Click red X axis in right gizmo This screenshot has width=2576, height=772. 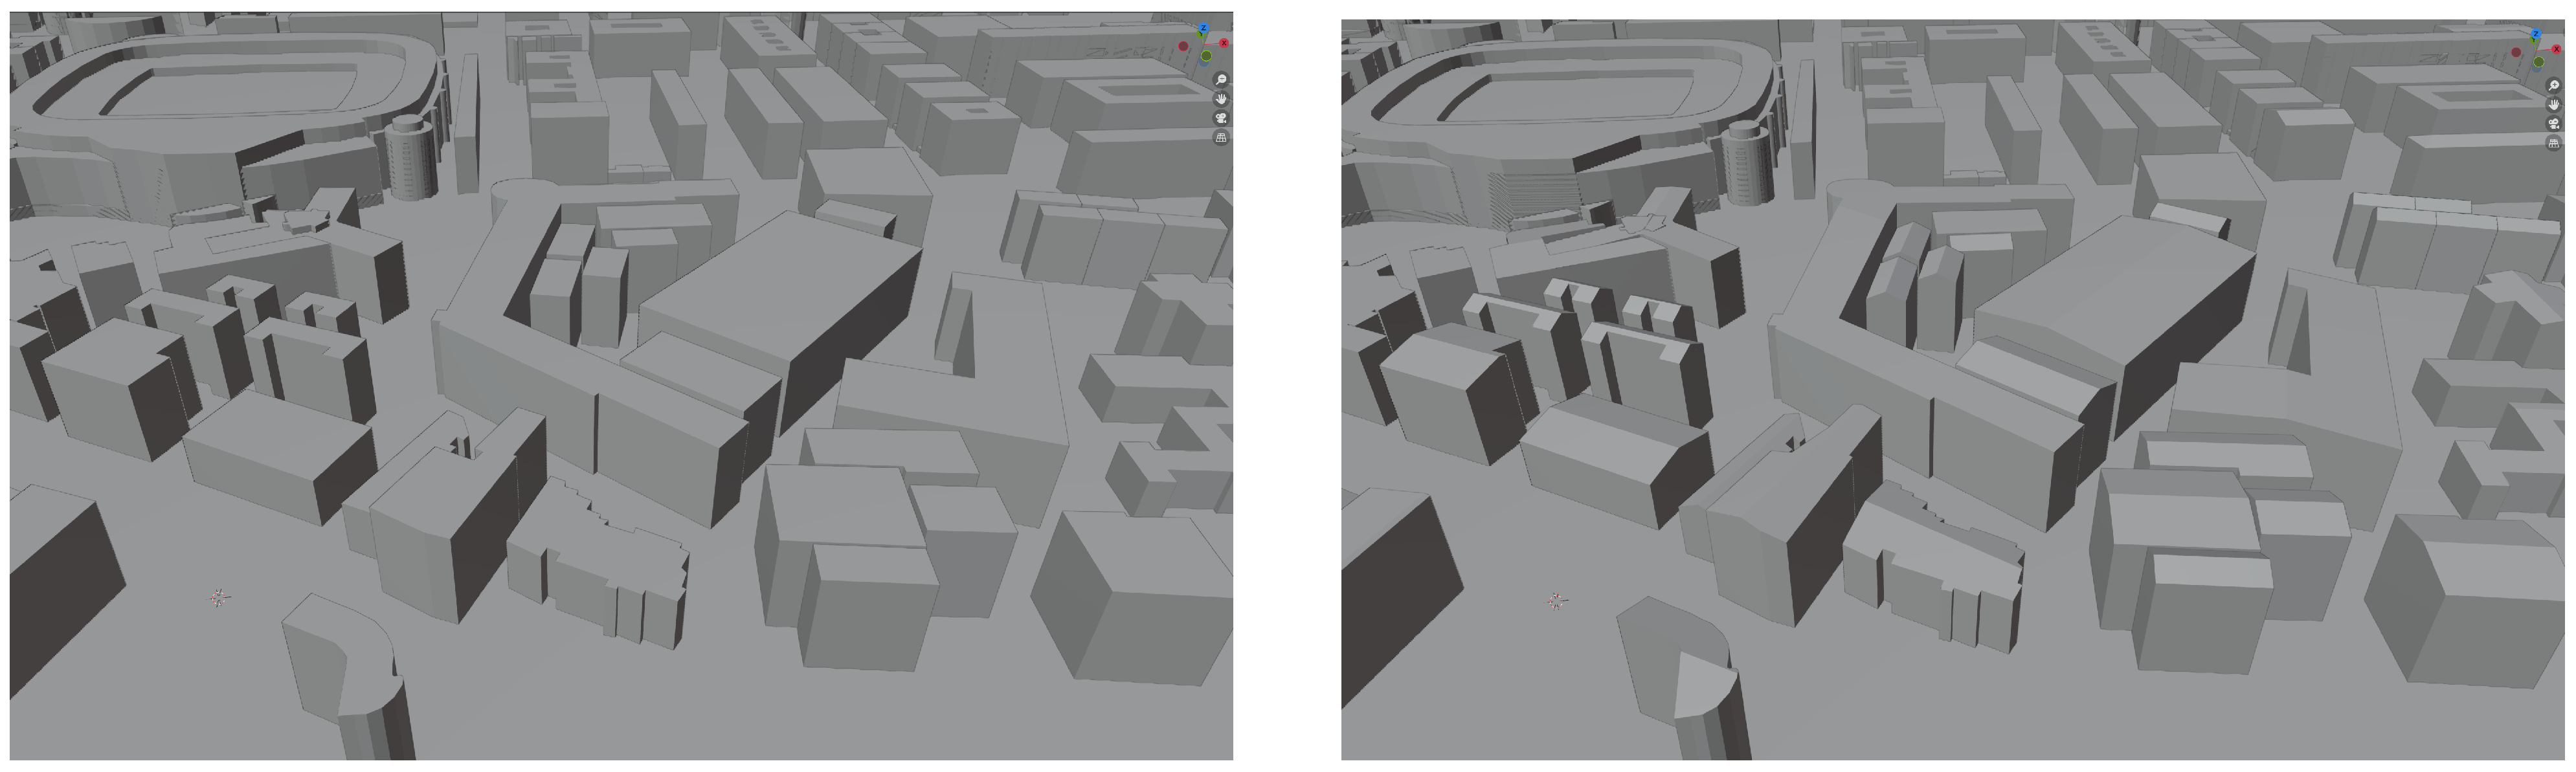pos(2556,49)
